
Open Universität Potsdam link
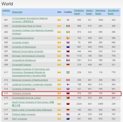point(21,65)
